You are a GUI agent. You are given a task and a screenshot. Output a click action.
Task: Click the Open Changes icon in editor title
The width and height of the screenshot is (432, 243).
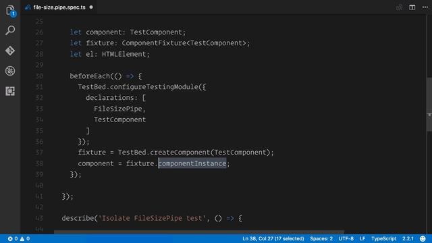[399, 7]
